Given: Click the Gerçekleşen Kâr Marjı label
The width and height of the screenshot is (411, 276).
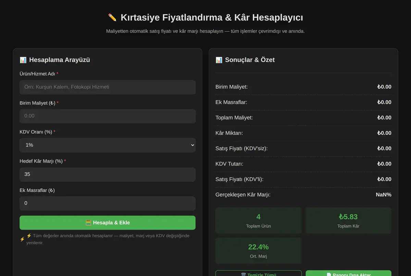Looking at the screenshot, I should click(x=243, y=195).
